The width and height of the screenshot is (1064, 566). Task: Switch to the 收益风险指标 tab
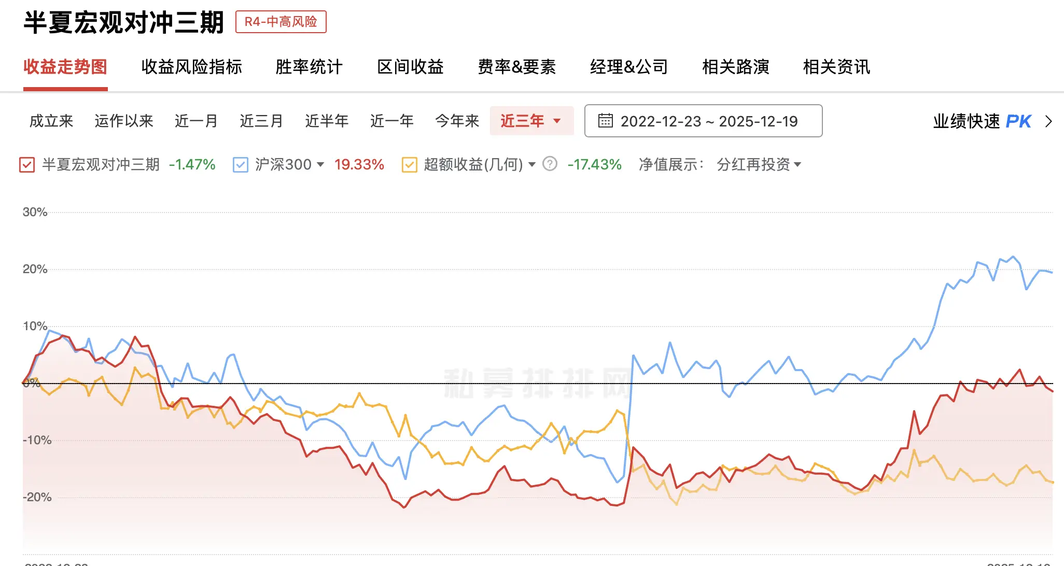click(x=192, y=67)
